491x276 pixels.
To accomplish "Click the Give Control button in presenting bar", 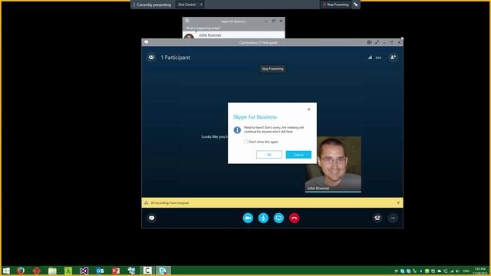I will 186,5.
